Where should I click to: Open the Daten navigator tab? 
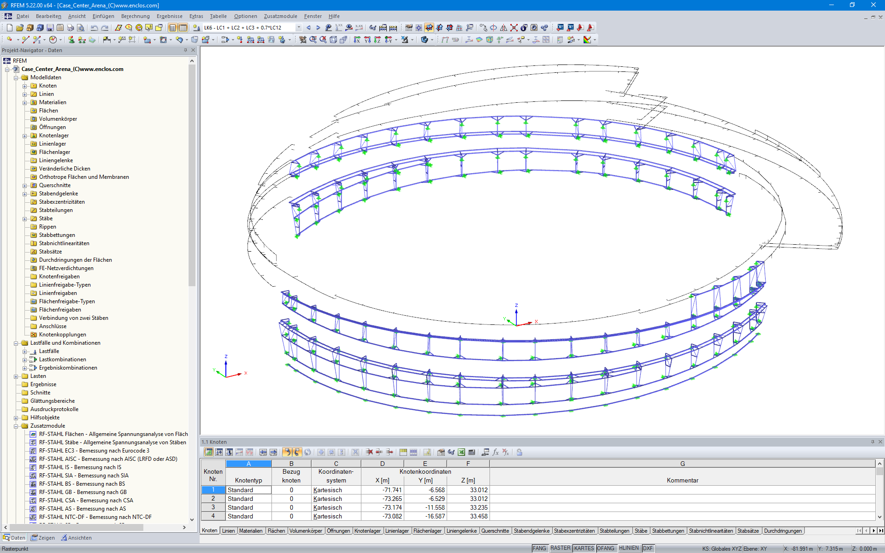coord(14,538)
